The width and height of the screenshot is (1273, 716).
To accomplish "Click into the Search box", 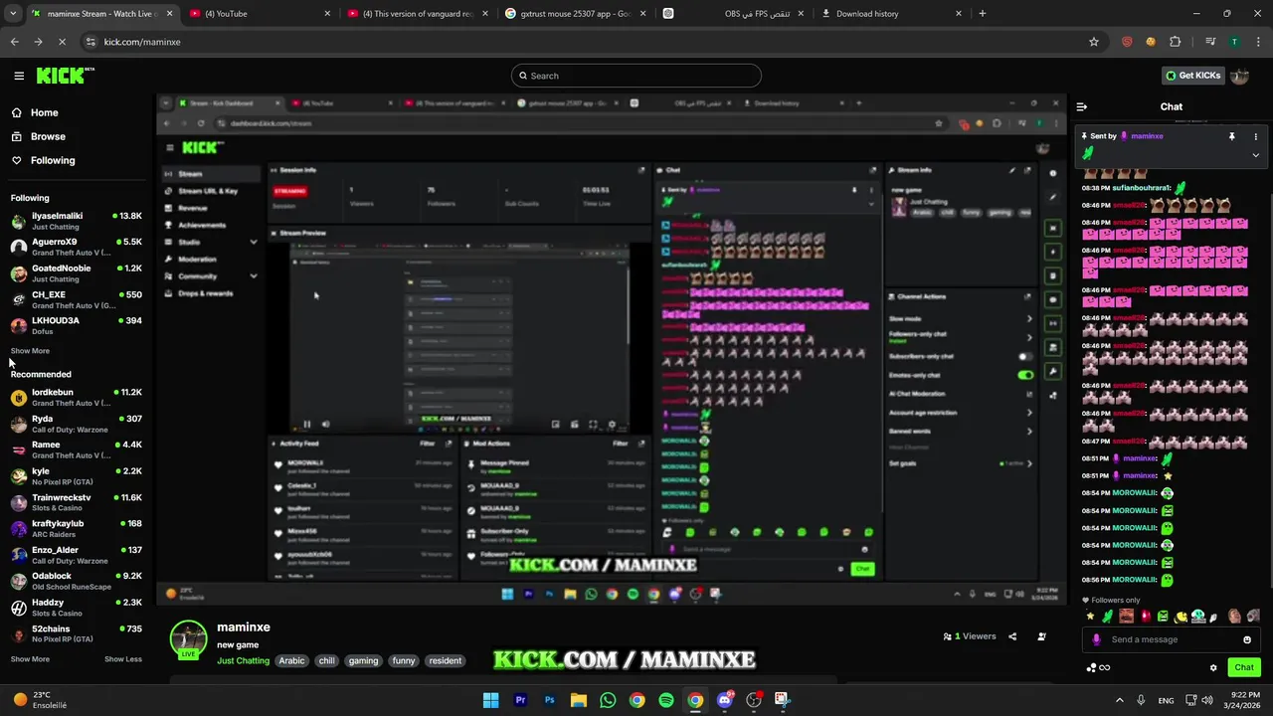I will pos(636,76).
